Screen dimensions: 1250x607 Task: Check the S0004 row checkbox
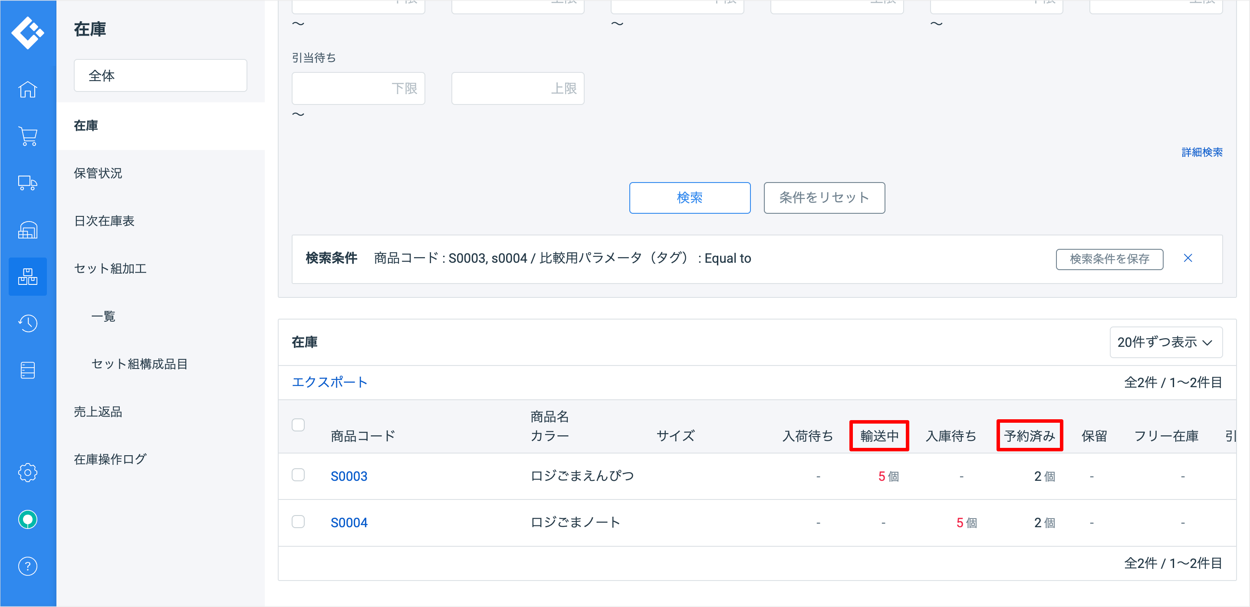coord(299,522)
